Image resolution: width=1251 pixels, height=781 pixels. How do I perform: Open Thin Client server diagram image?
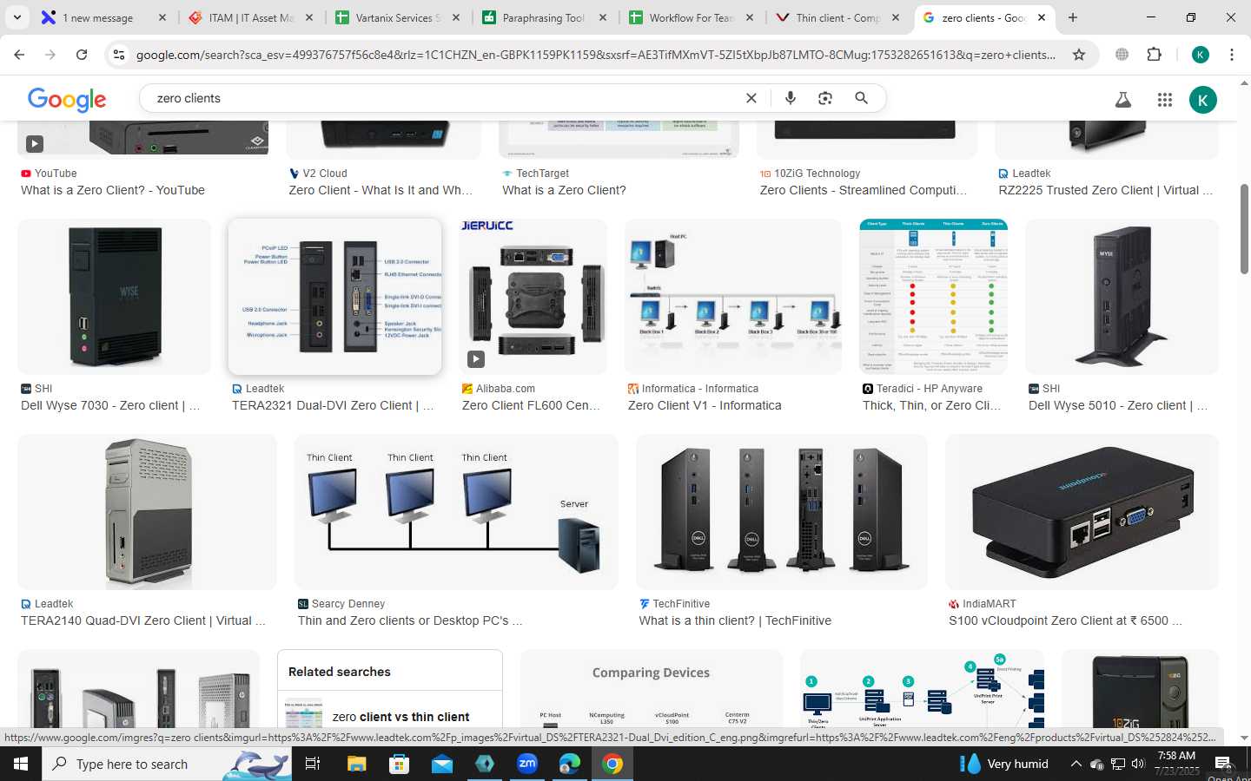(456, 512)
